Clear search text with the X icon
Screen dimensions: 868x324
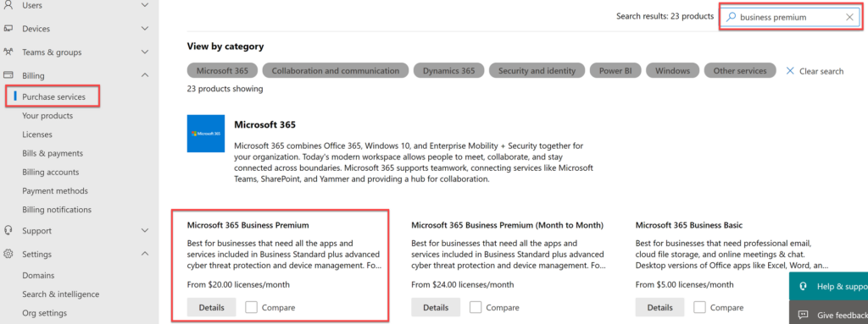pyautogui.click(x=849, y=17)
